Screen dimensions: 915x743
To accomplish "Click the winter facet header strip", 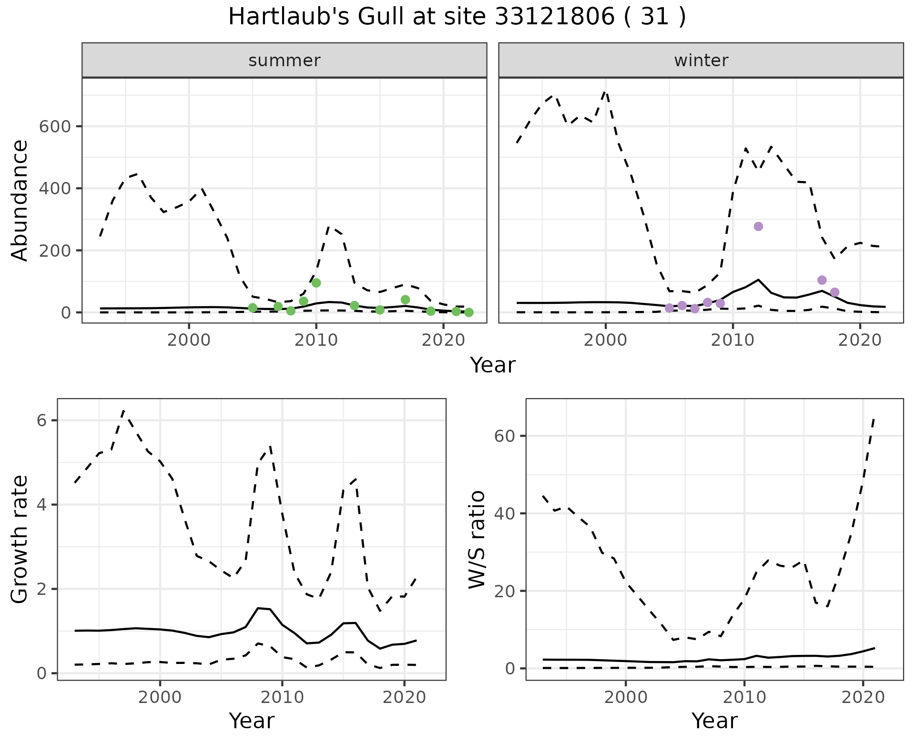I will pos(701,60).
